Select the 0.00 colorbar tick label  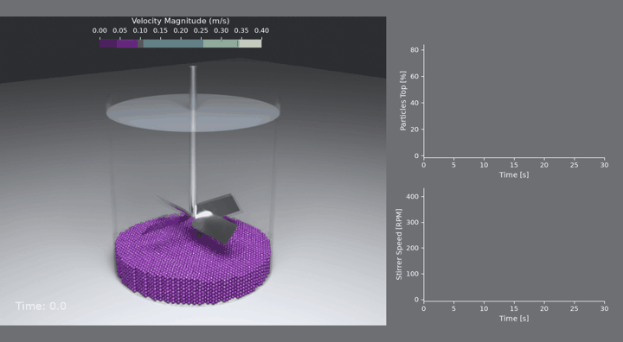tap(100, 30)
